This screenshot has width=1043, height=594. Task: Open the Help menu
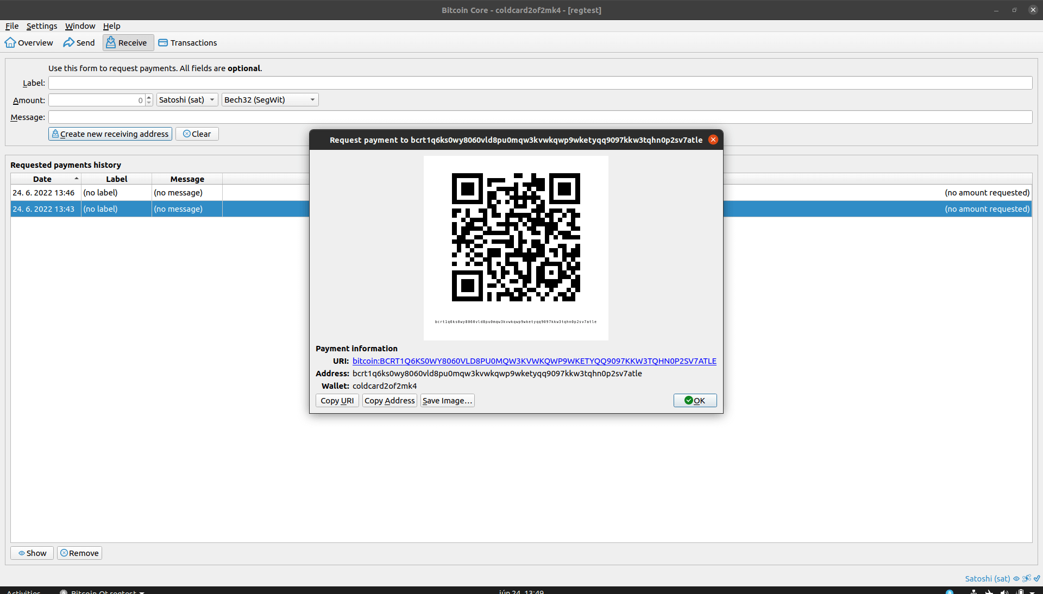click(x=111, y=26)
